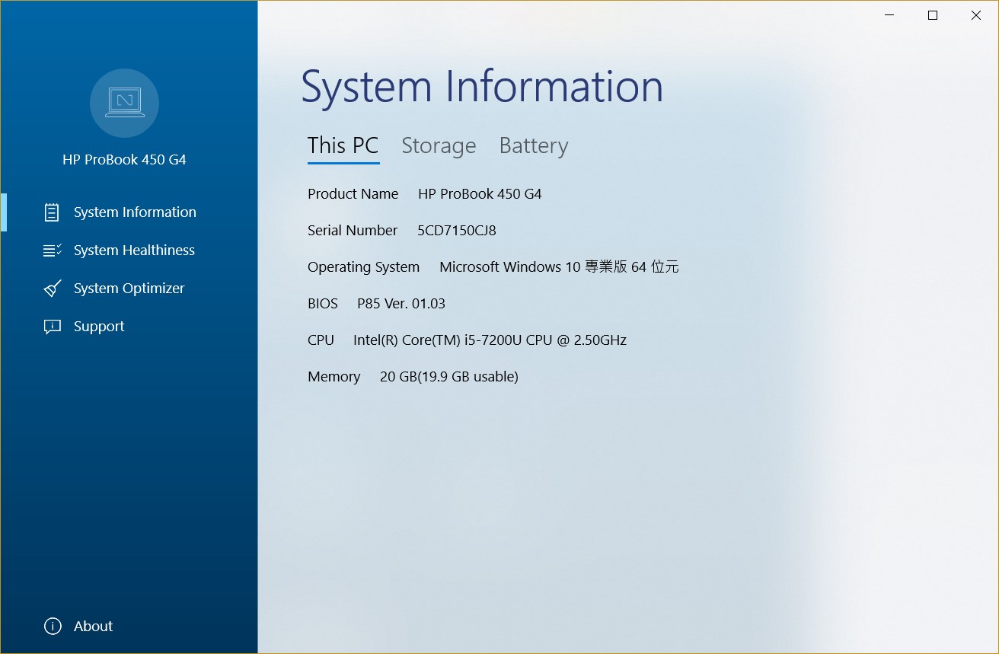Click the System Information clipboard icon

click(x=52, y=212)
